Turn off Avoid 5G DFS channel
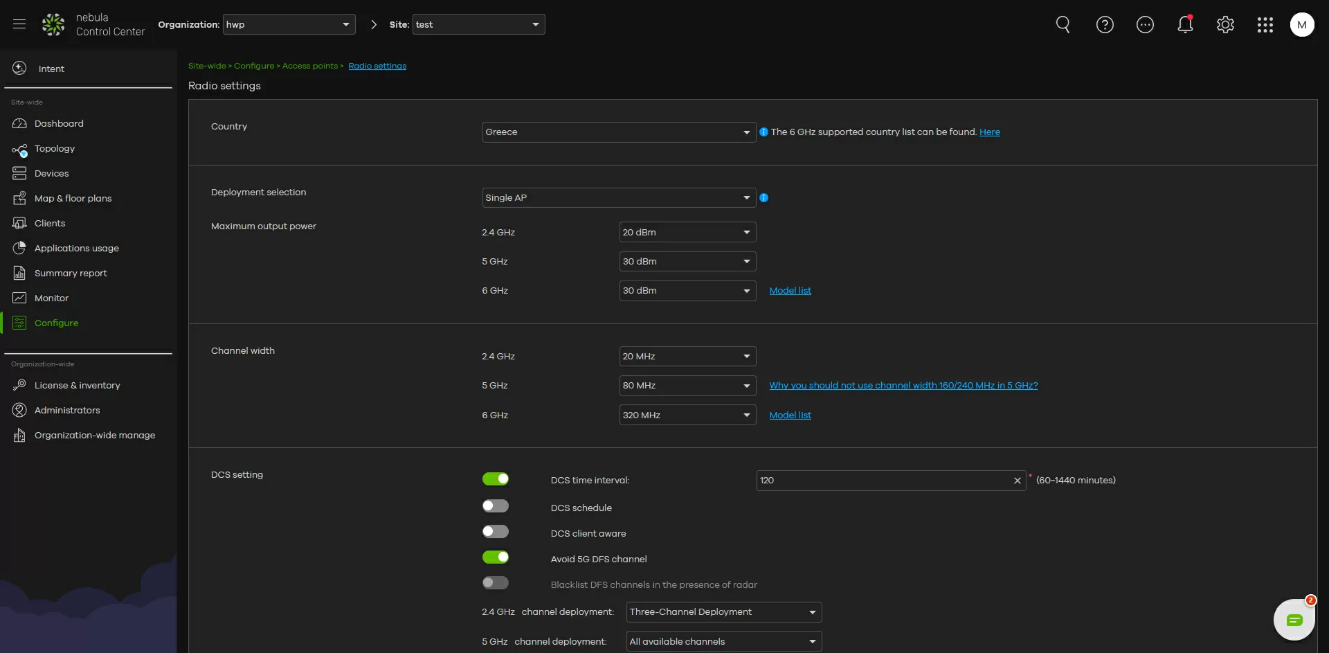The image size is (1329, 653). pyautogui.click(x=496, y=557)
